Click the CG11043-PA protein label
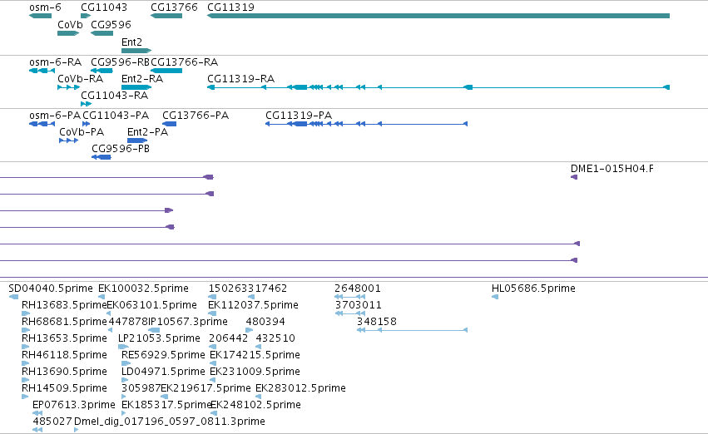This screenshot has width=708, height=434. pos(116,116)
